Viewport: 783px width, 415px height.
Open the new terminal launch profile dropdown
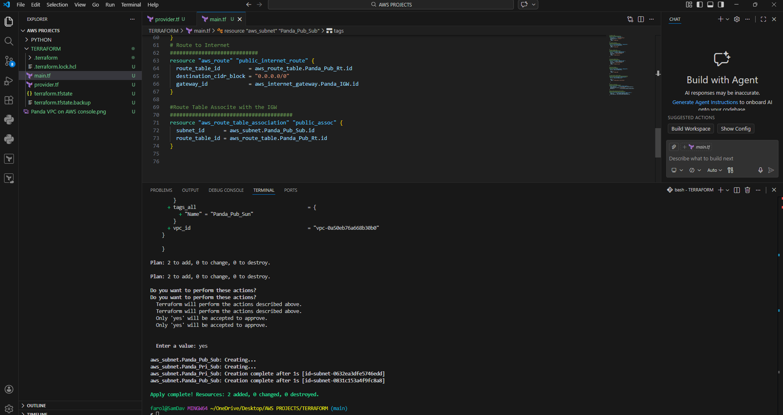click(x=727, y=190)
